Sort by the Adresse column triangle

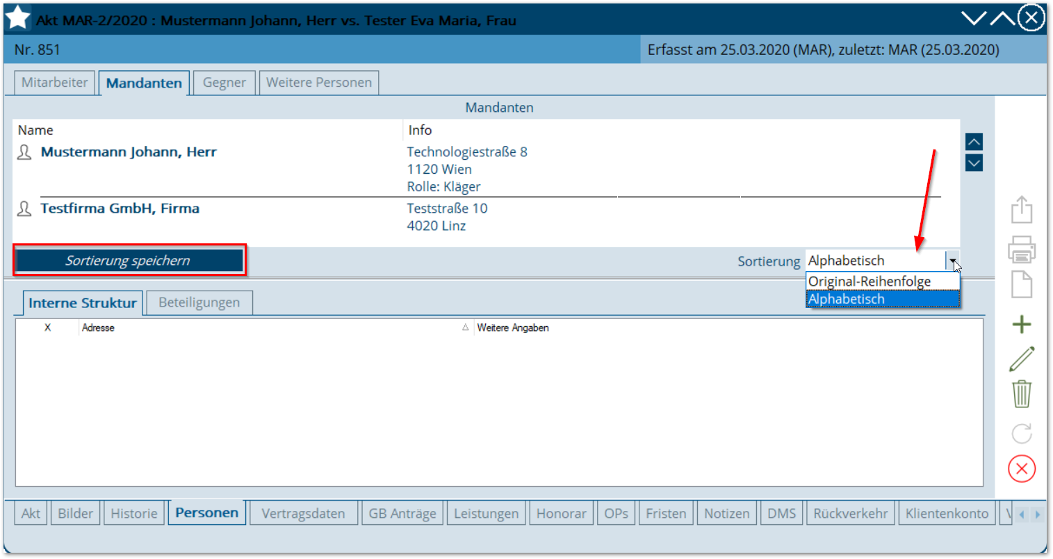tap(466, 327)
